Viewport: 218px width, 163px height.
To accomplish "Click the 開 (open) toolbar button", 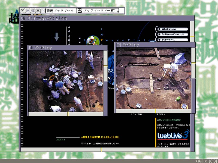I will point(23,11).
